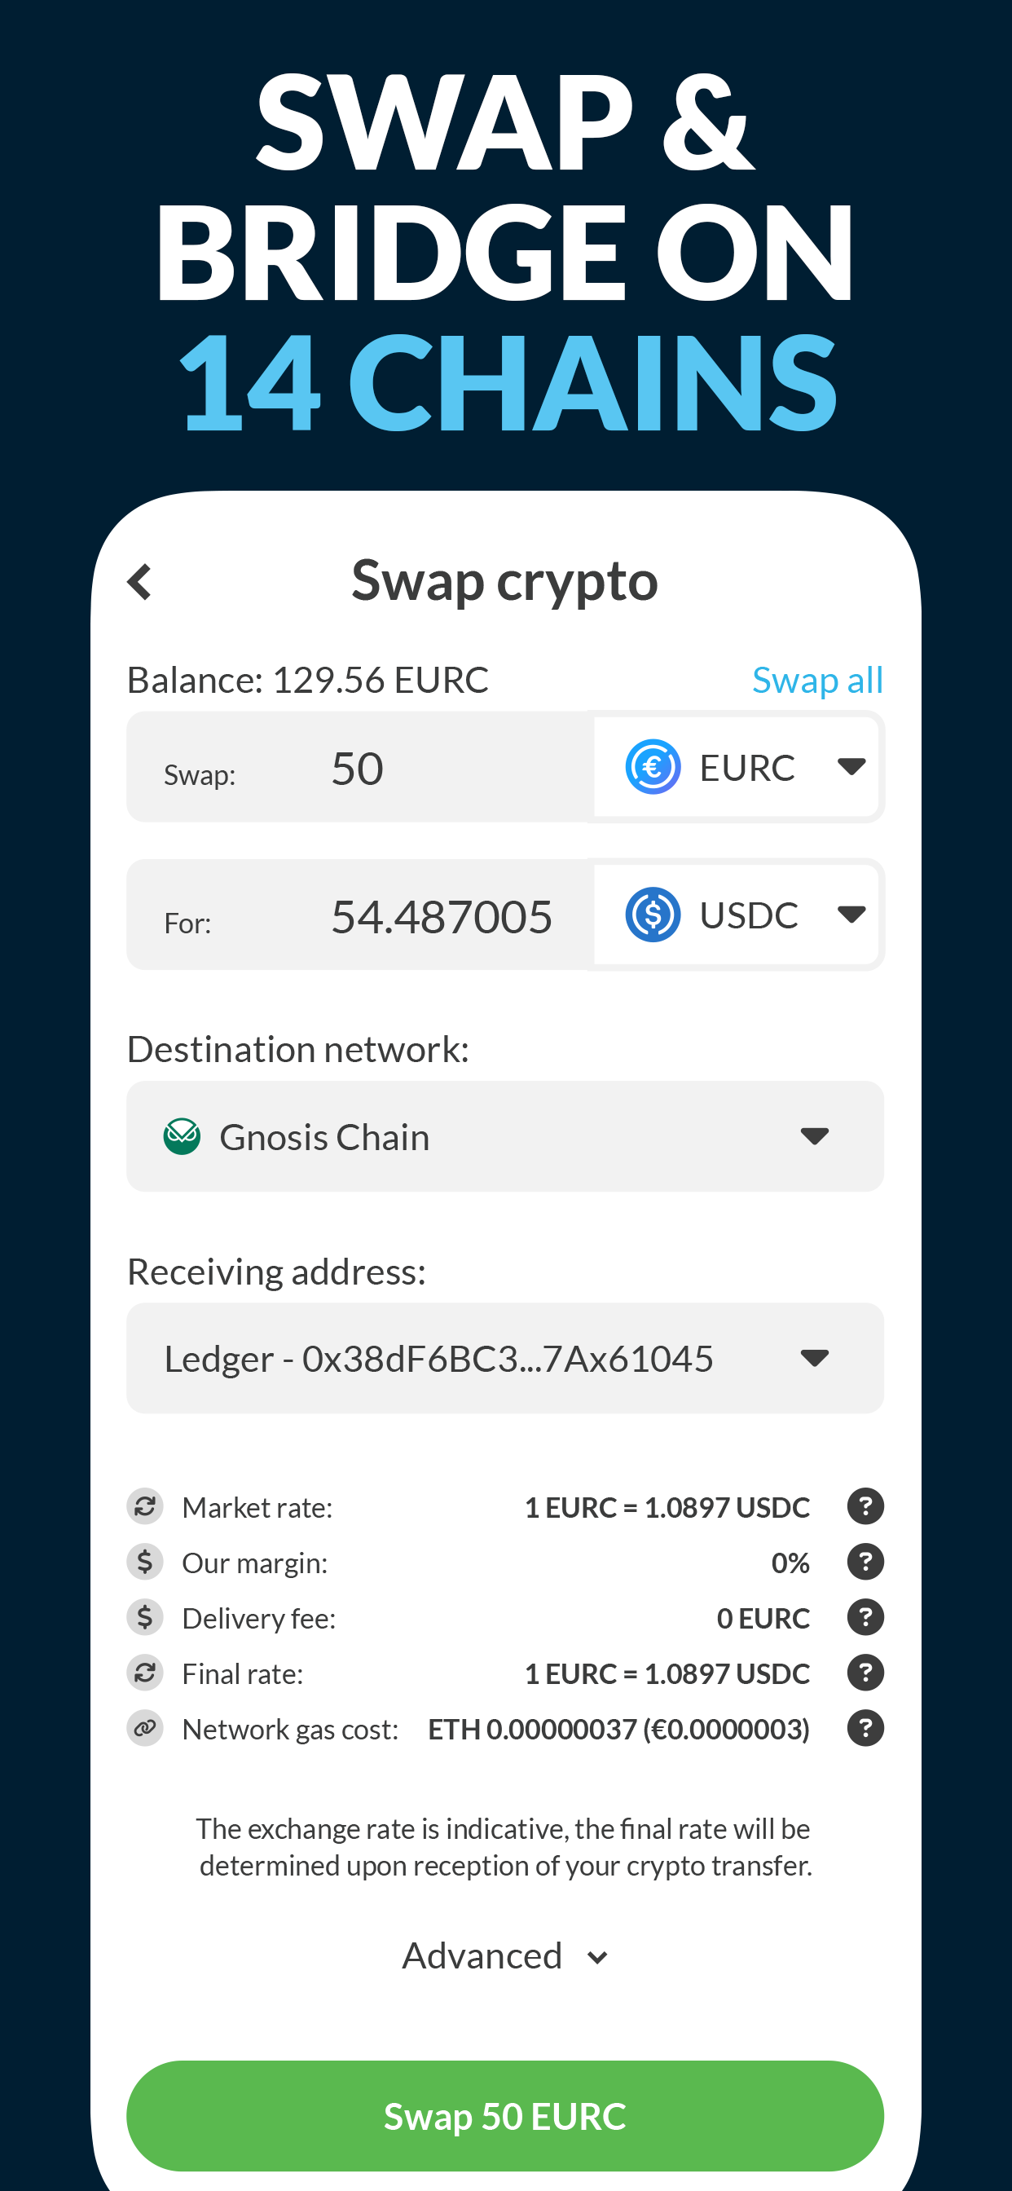Focus the For amount field showing 54.487005
Viewport: 1012px width, 2191px height.
(358, 915)
